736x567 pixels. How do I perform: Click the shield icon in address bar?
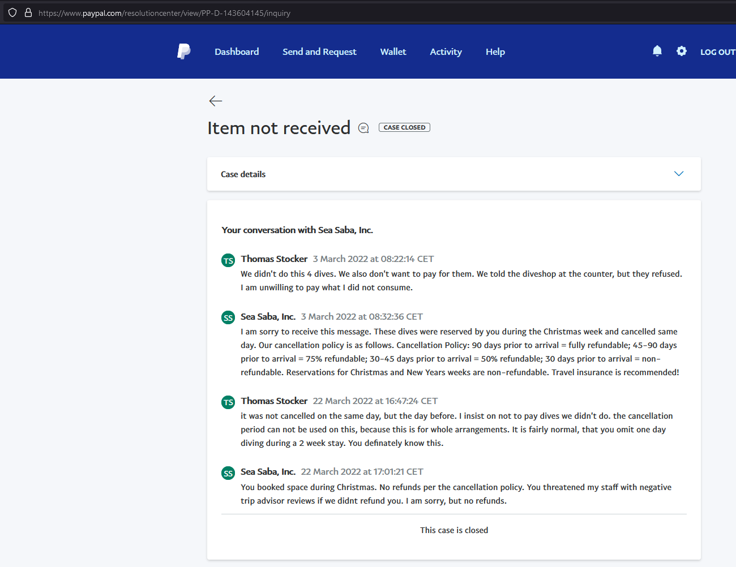pos(12,12)
